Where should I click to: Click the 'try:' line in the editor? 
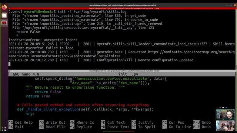pyautogui.click(x=30, y=114)
